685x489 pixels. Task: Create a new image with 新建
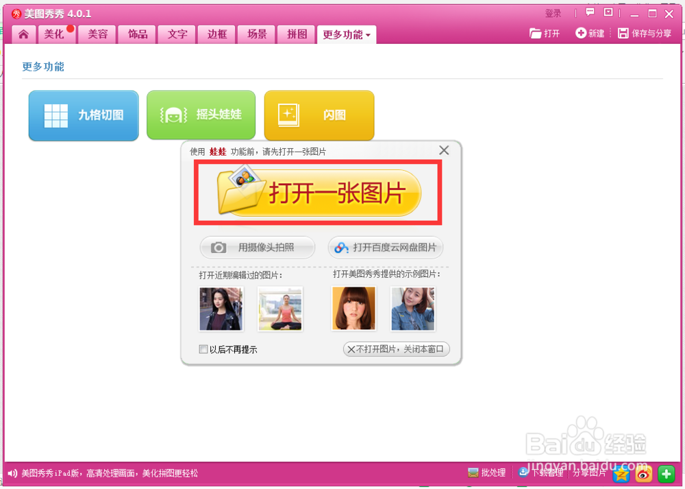coord(590,33)
